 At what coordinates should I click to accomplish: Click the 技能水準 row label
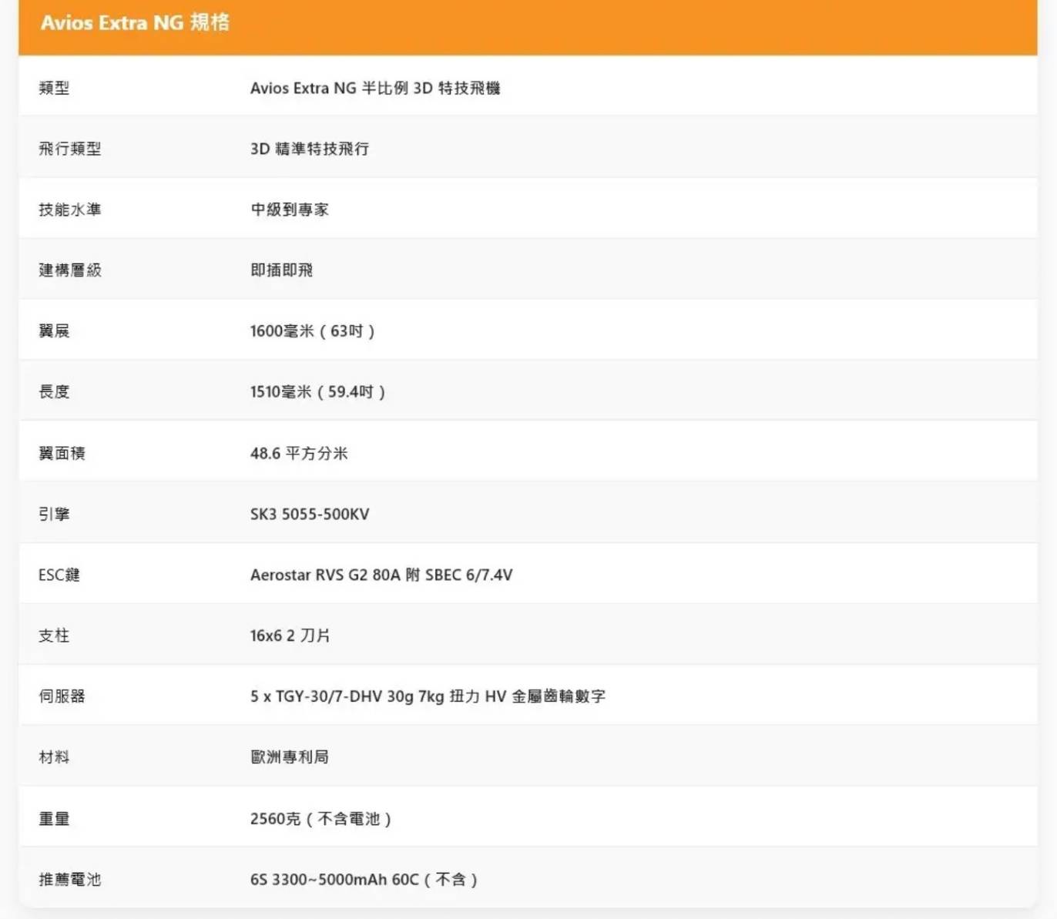(x=69, y=210)
